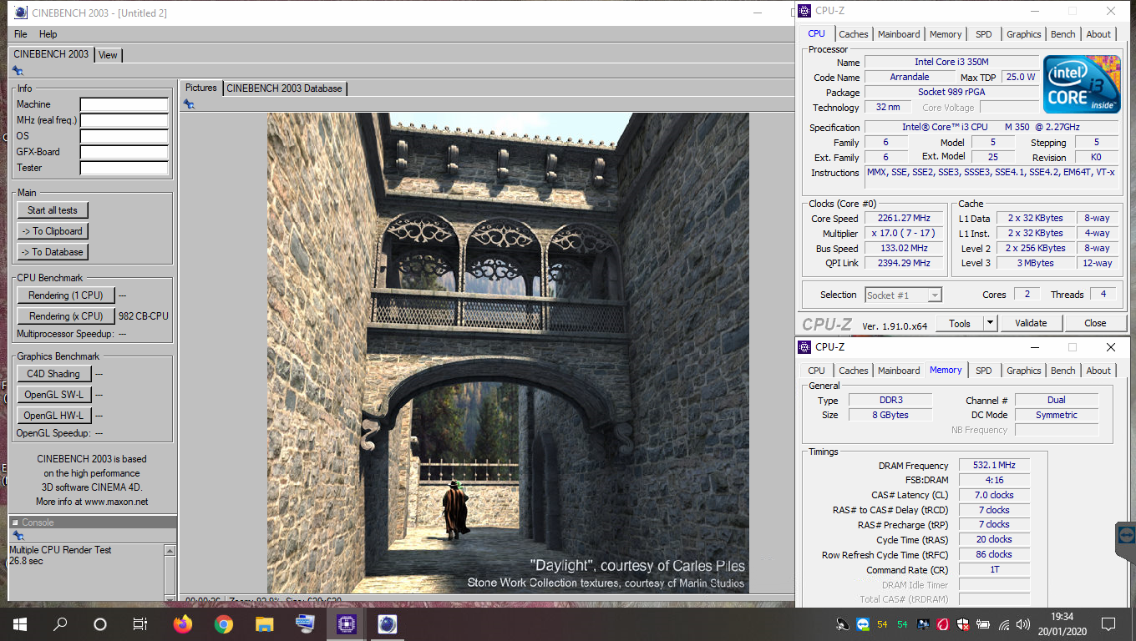Open Task View on the taskbar
The height and width of the screenshot is (641, 1136).
pos(140,623)
